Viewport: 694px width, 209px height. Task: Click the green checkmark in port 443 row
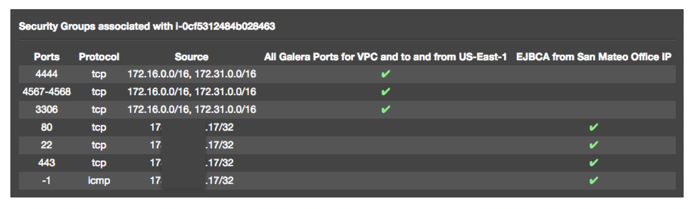[x=593, y=163]
